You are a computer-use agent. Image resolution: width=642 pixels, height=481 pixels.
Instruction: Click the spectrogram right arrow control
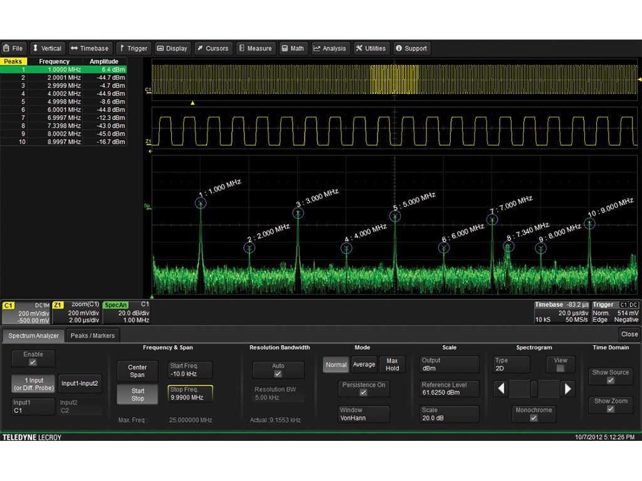(569, 389)
